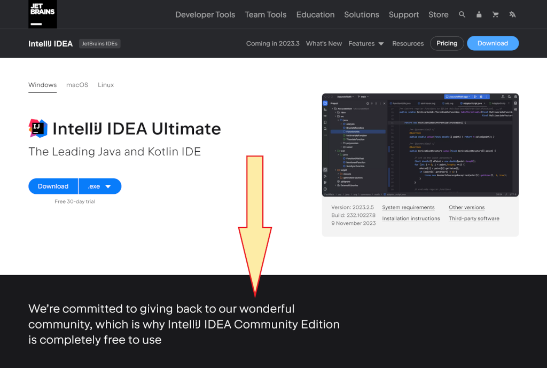547x368 pixels.
Task: Click the 'Version: 2023.2.5' text
Action: coord(353,207)
